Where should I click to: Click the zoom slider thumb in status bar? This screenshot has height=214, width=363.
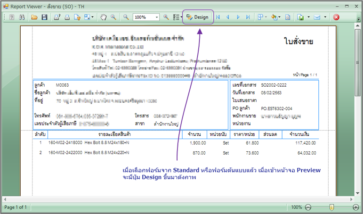pyautogui.click(x=332, y=207)
